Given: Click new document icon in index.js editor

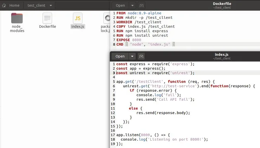Looking at the screenshot, I should click(141, 56).
